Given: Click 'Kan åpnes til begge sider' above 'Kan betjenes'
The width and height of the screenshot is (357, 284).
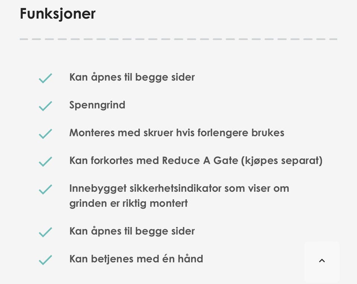Looking at the screenshot, I should [132, 231].
